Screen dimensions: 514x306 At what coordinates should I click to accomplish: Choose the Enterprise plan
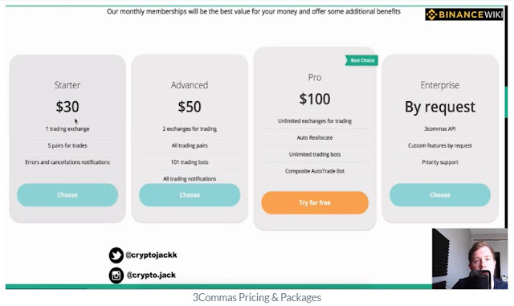pos(440,195)
